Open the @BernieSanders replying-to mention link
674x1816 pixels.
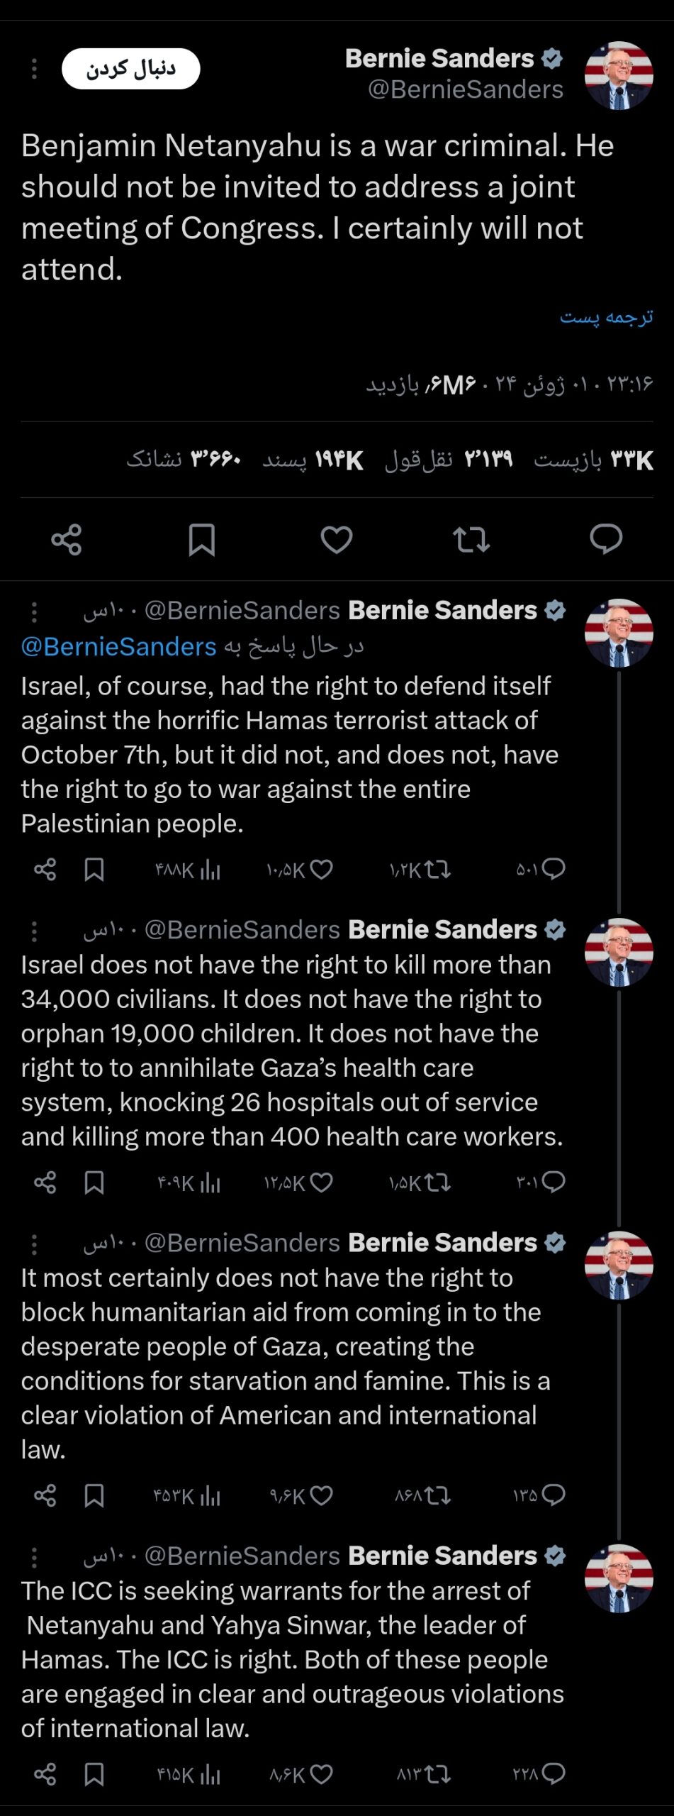118,647
